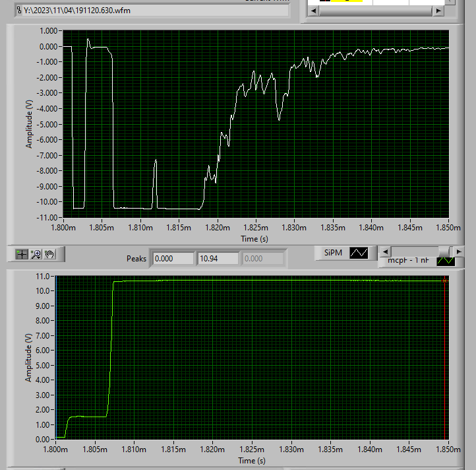
Task: Select the graph zoom magnifier tool
Action: pos(36,254)
